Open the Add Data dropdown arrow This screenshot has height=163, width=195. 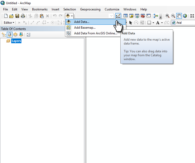[72, 16]
